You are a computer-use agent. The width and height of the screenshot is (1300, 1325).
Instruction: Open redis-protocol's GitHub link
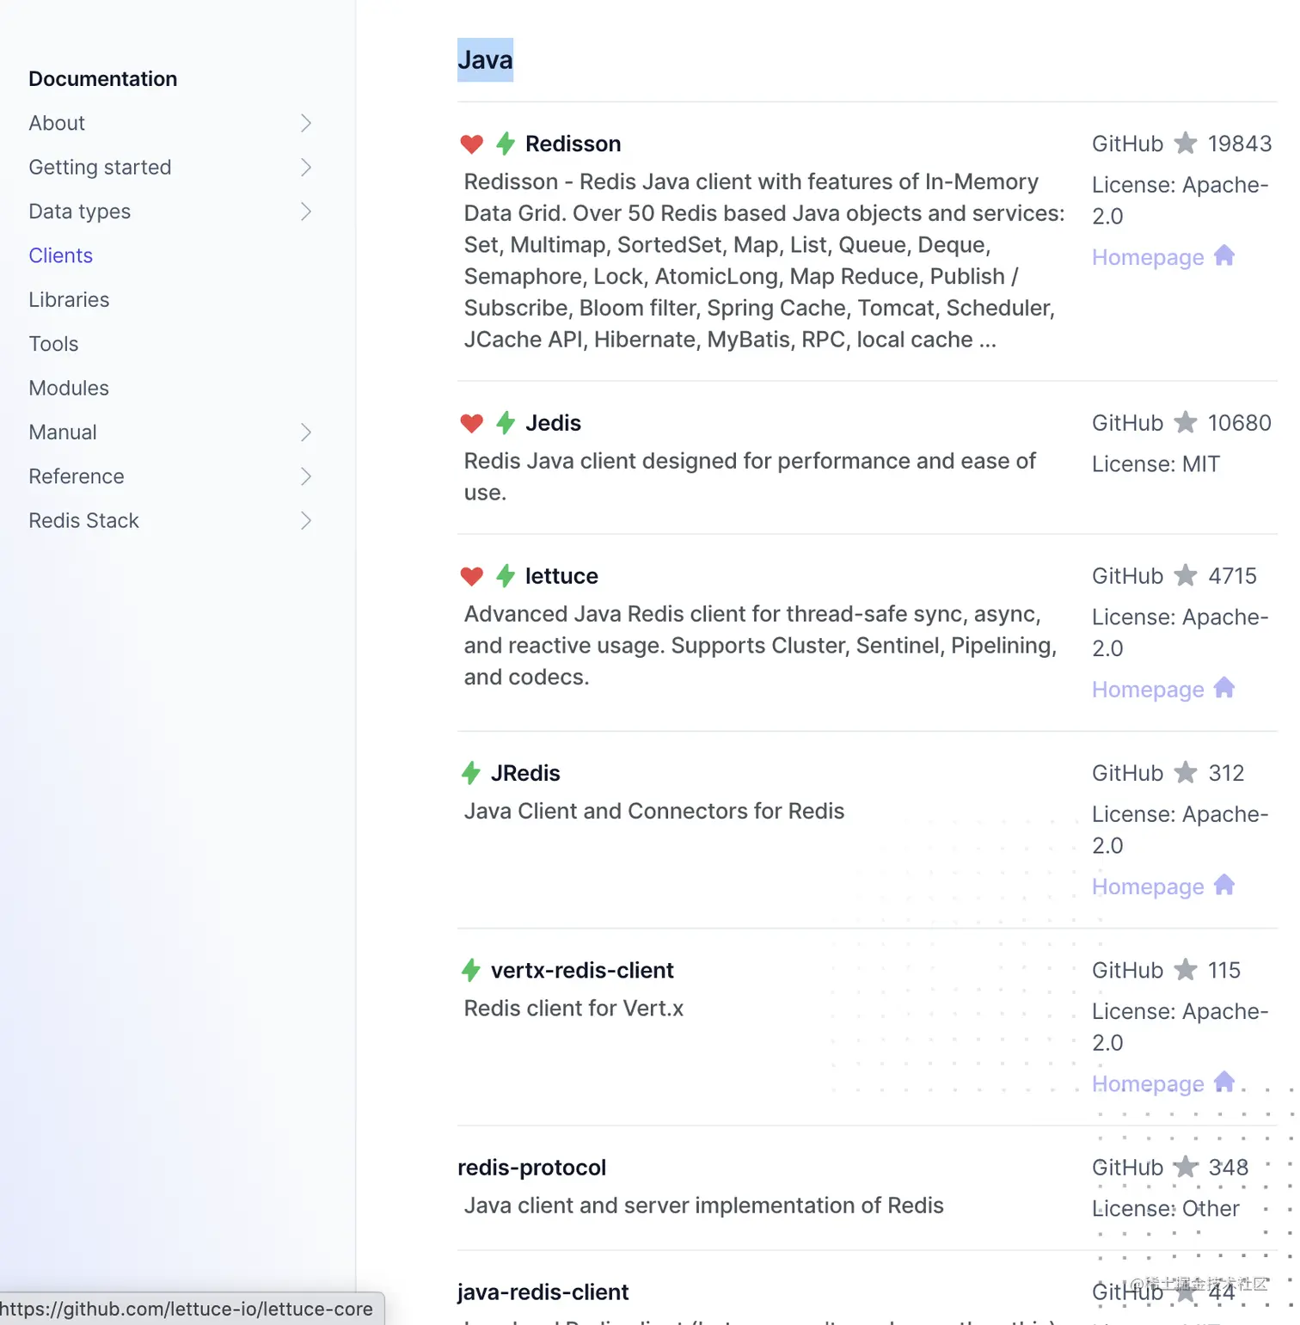[x=1127, y=1168]
